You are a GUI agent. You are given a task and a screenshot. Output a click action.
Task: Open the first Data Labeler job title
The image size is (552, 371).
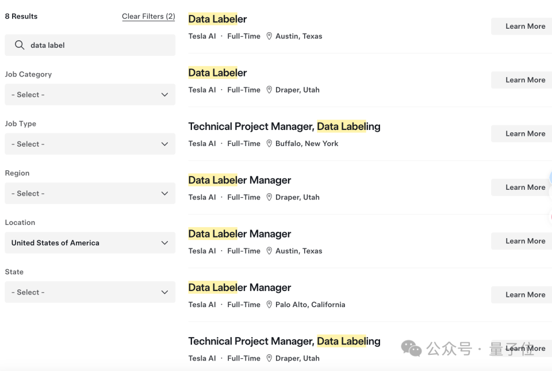click(x=217, y=19)
